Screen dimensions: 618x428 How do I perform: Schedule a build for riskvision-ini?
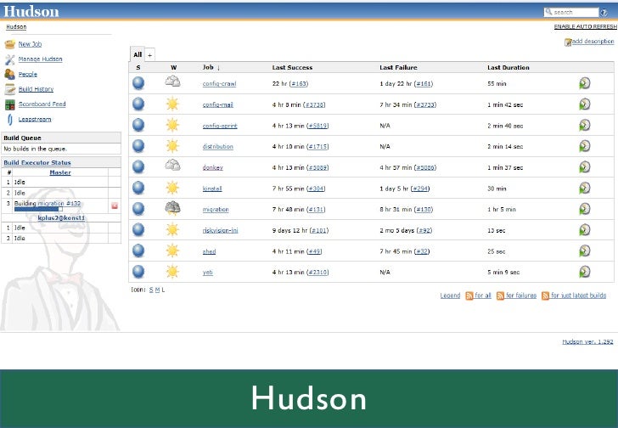[585, 230]
